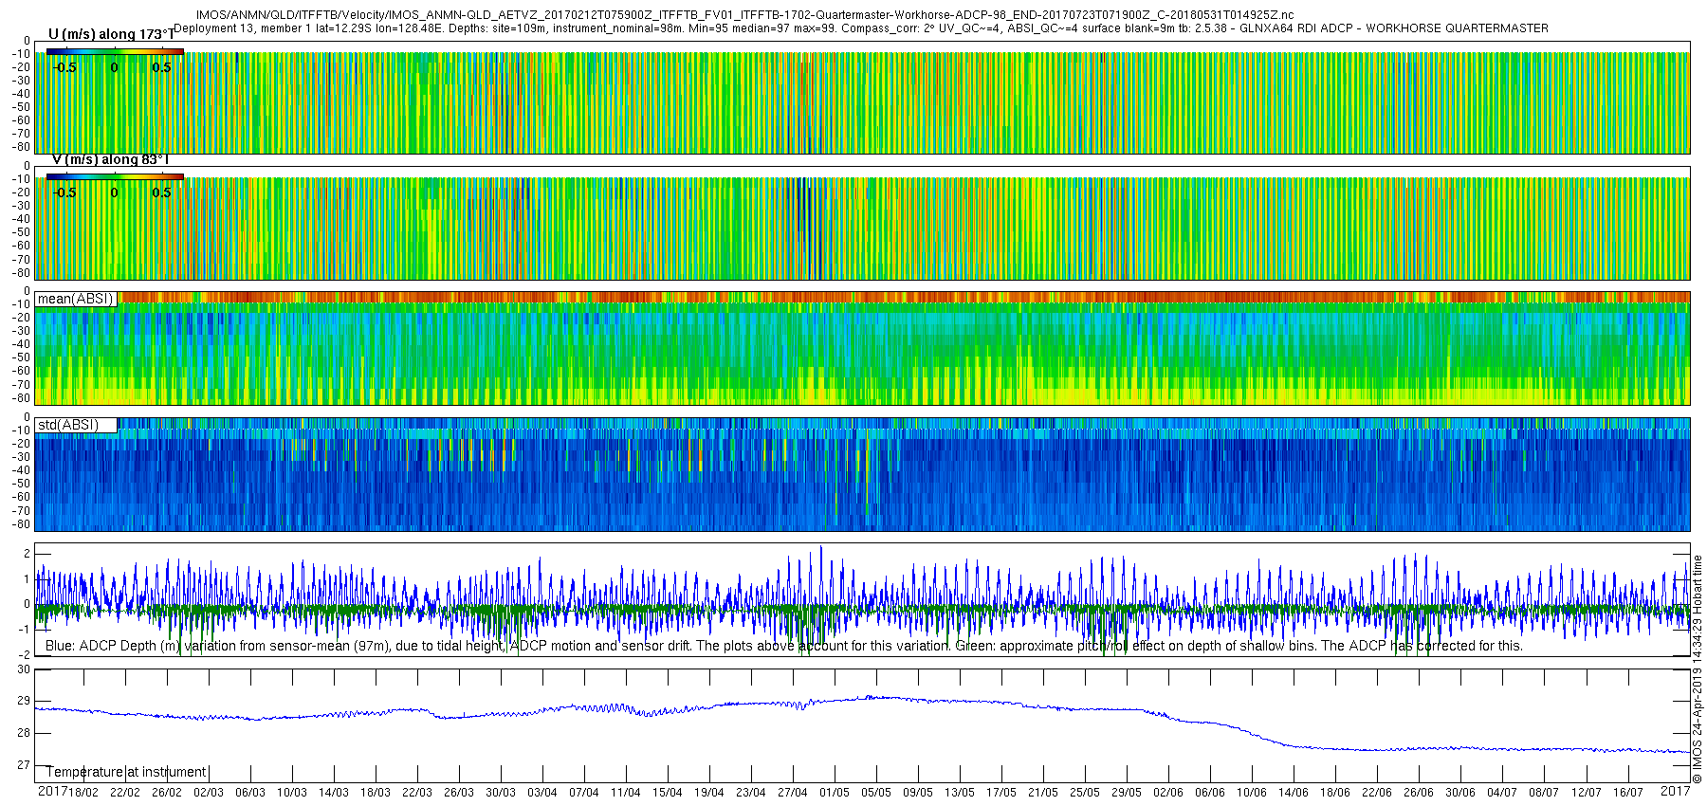The height and width of the screenshot is (806, 1707).
Task: Click the 07/04 date tick label
Action: 584,793
